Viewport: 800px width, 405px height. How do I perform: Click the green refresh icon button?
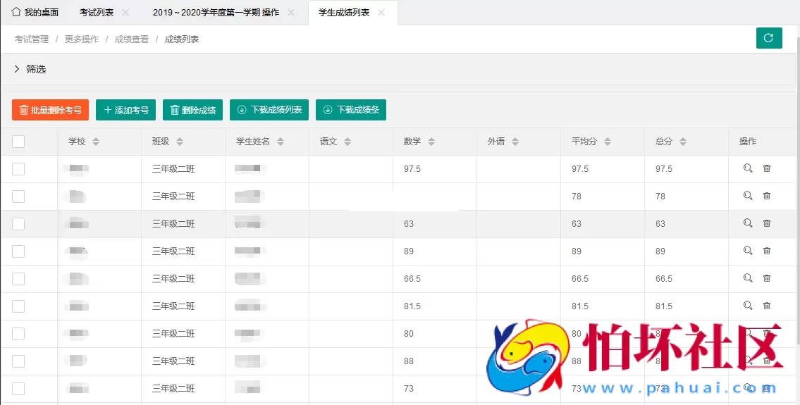769,38
